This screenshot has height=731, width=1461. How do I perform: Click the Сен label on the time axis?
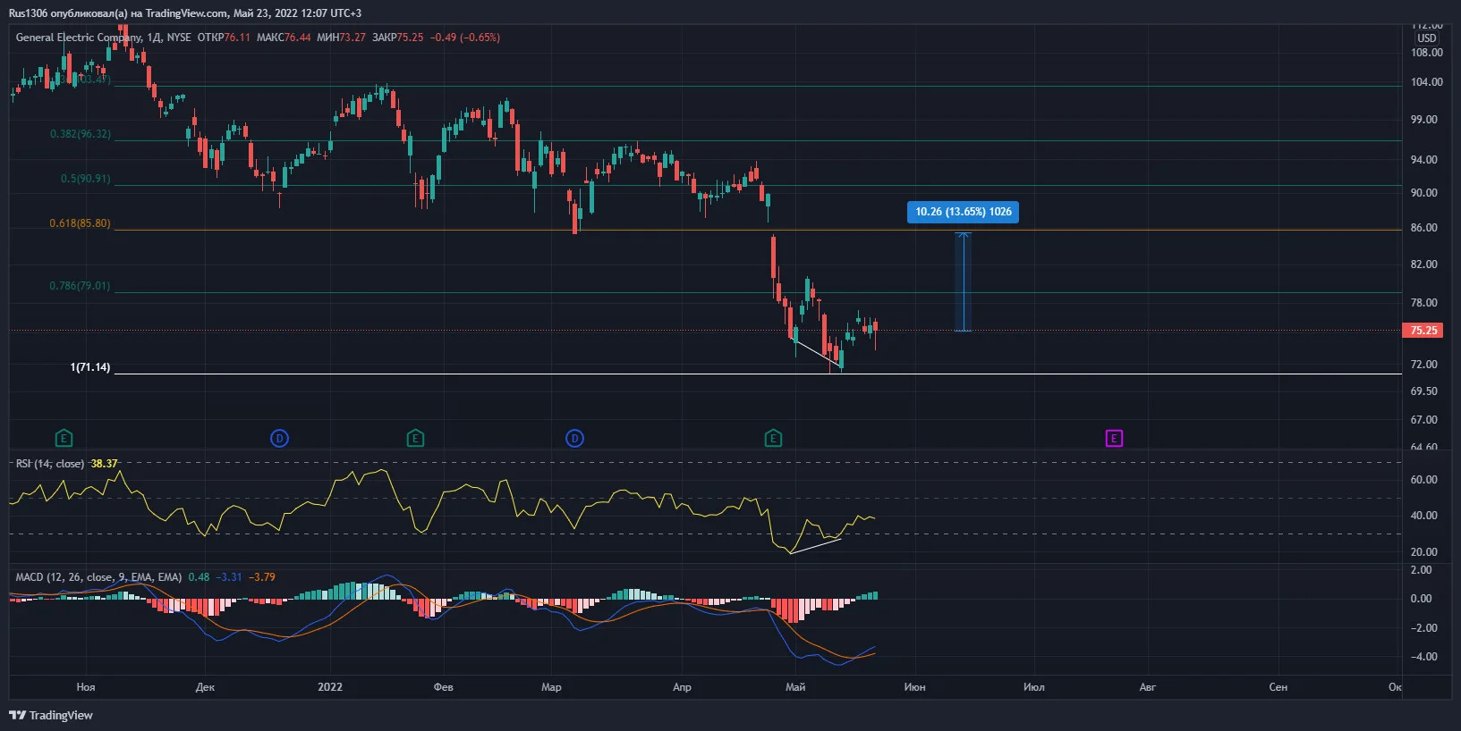point(1278,687)
